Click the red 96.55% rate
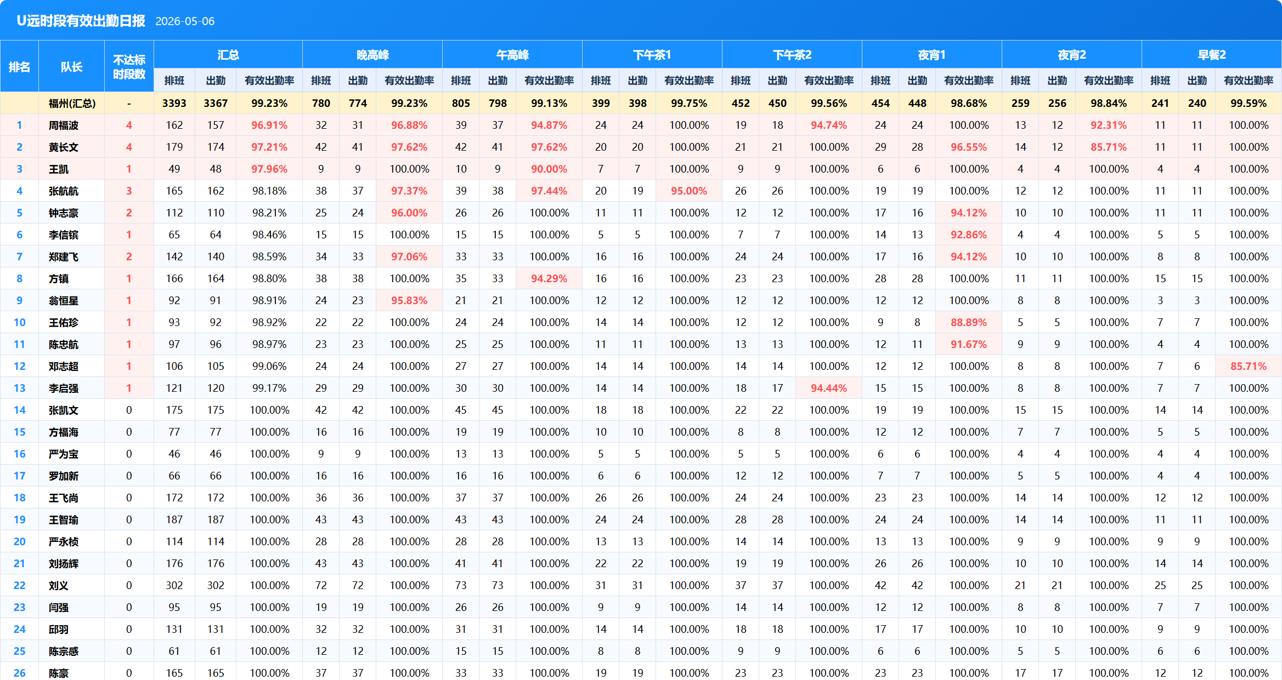1282x680 pixels. click(x=969, y=147)
